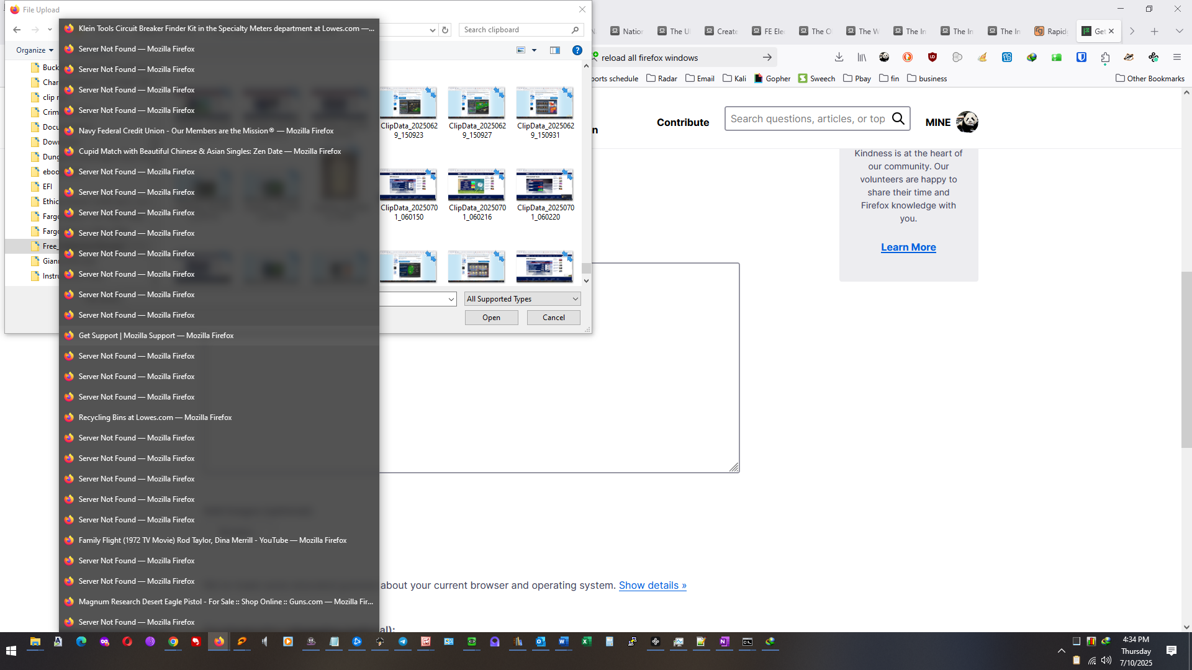Click Cancel in File Upload dialog

[x=553, y=318]
